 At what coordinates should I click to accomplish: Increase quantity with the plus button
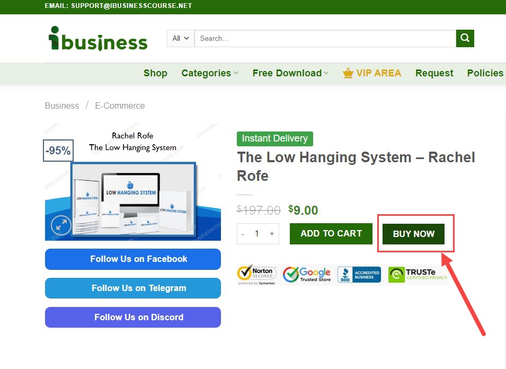click(272, 234)
